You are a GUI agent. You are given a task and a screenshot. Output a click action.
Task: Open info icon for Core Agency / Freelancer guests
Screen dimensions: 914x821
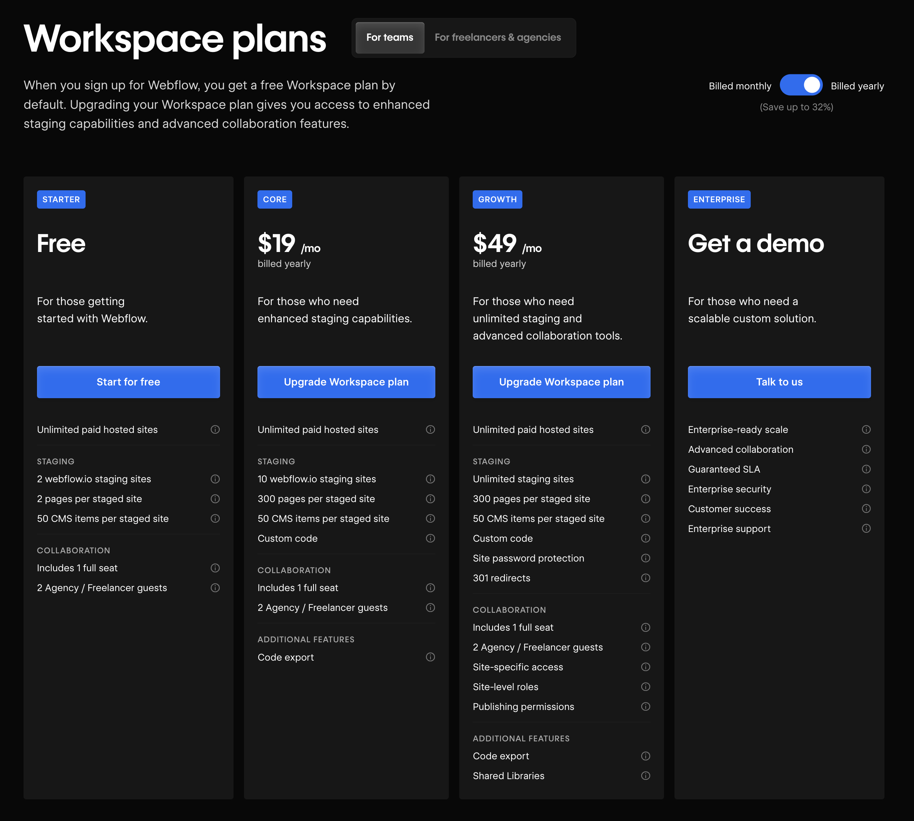(x=430, y=608)
